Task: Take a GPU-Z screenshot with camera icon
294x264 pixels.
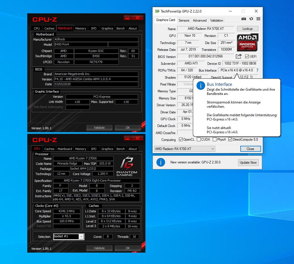Action: (x=243, y=19)
